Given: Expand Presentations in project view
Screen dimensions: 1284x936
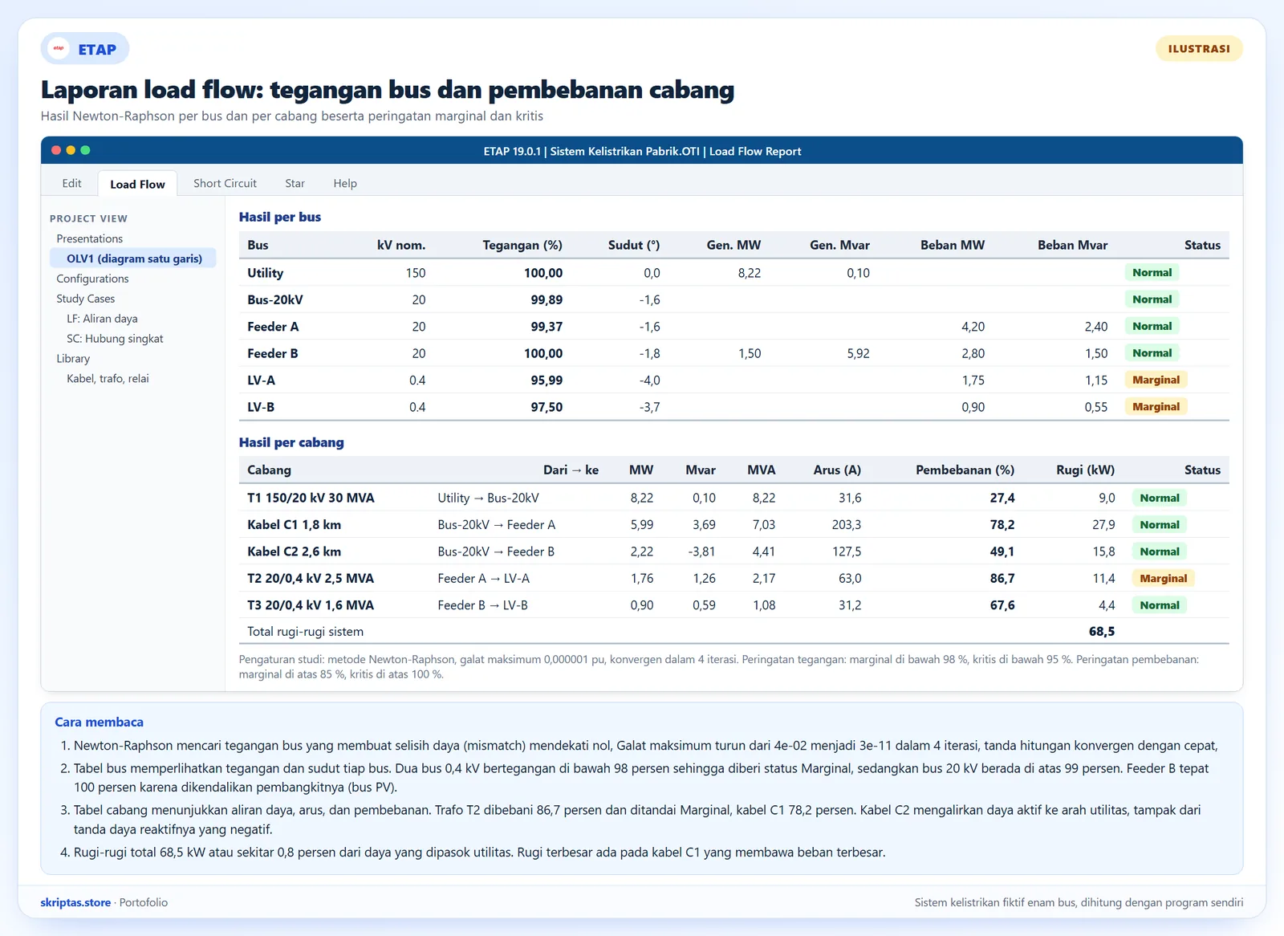Looking at the screenshot, I should [90, 238].
